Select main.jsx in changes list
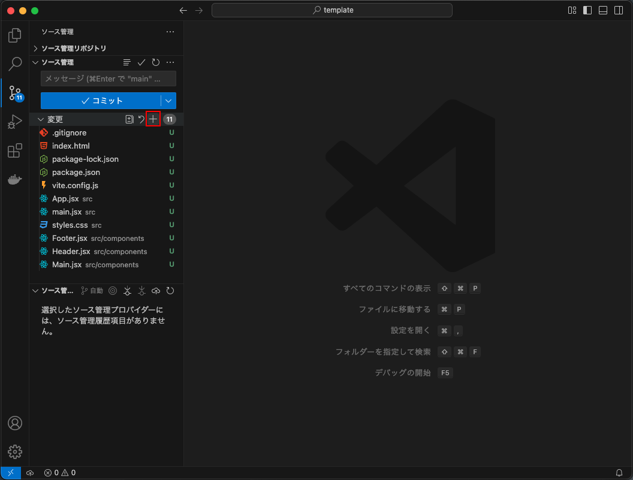This screenshot has width=633, height=480. pos(107,212)
